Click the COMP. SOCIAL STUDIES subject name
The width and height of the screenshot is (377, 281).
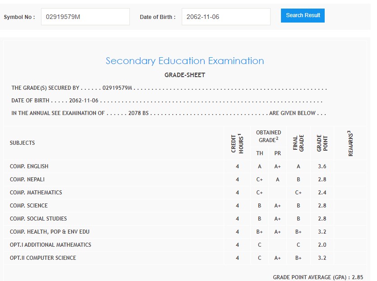click(x=38, y=219)
